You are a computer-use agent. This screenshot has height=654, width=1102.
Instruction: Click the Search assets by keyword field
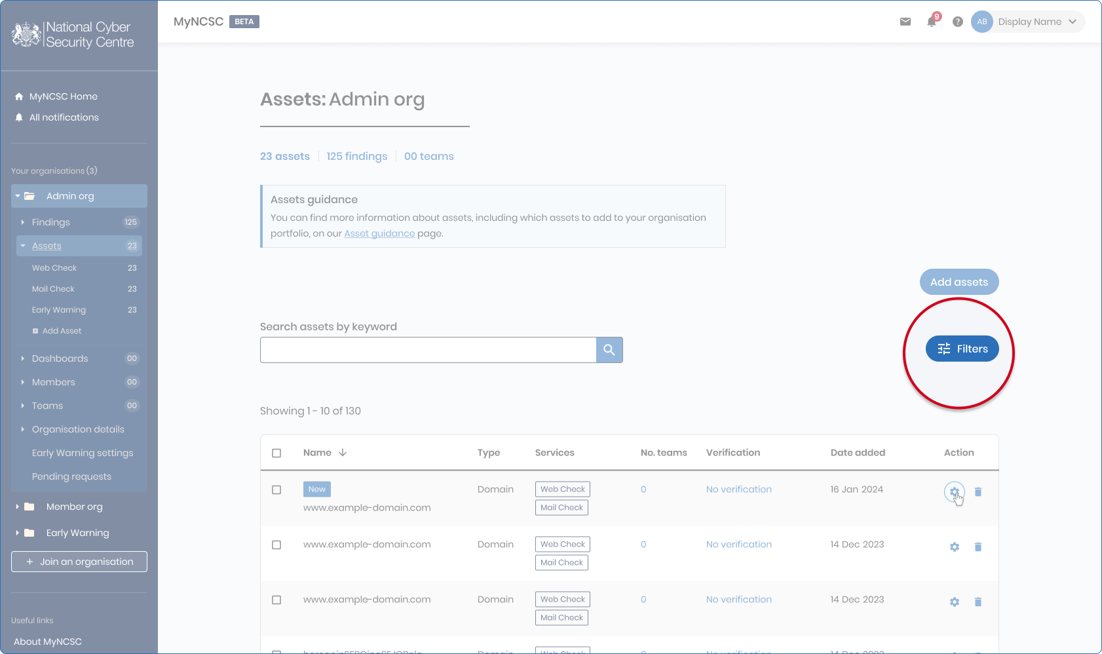[x=428, y=350]
